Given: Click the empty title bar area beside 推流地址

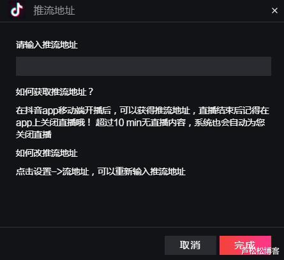Looking at the screenshot, I should pyautogui.click(x=170, y=10).
